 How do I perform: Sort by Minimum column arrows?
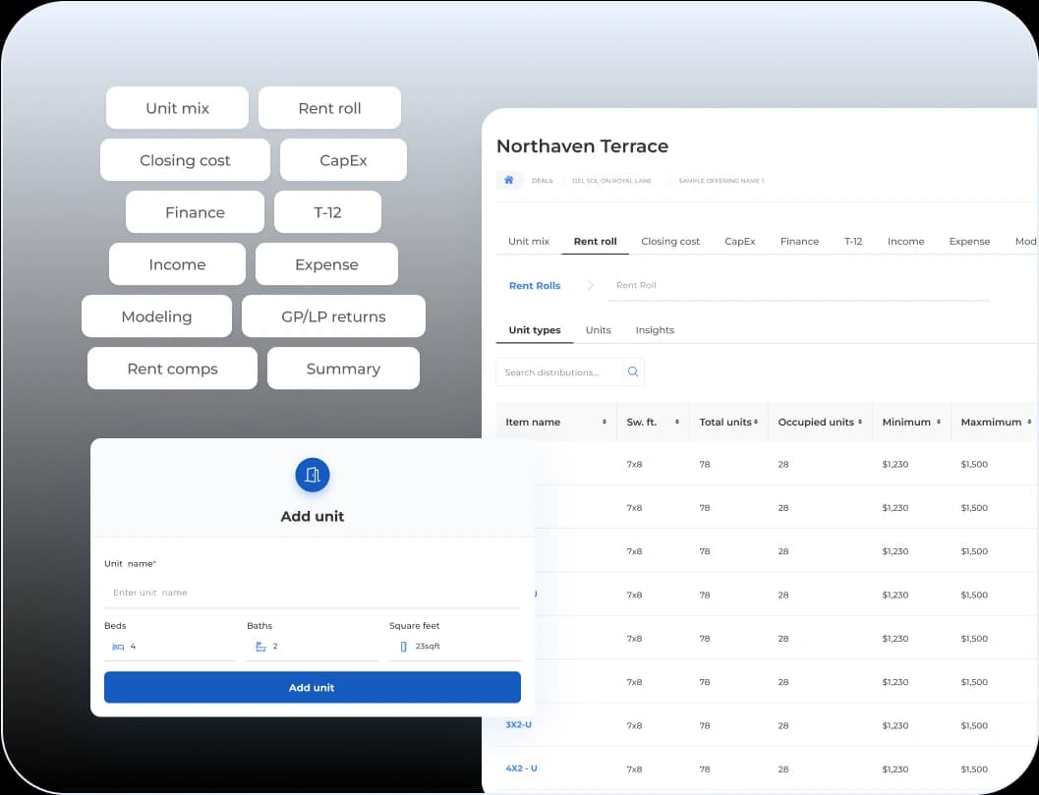pyautogui.click(x=939, y=423)
